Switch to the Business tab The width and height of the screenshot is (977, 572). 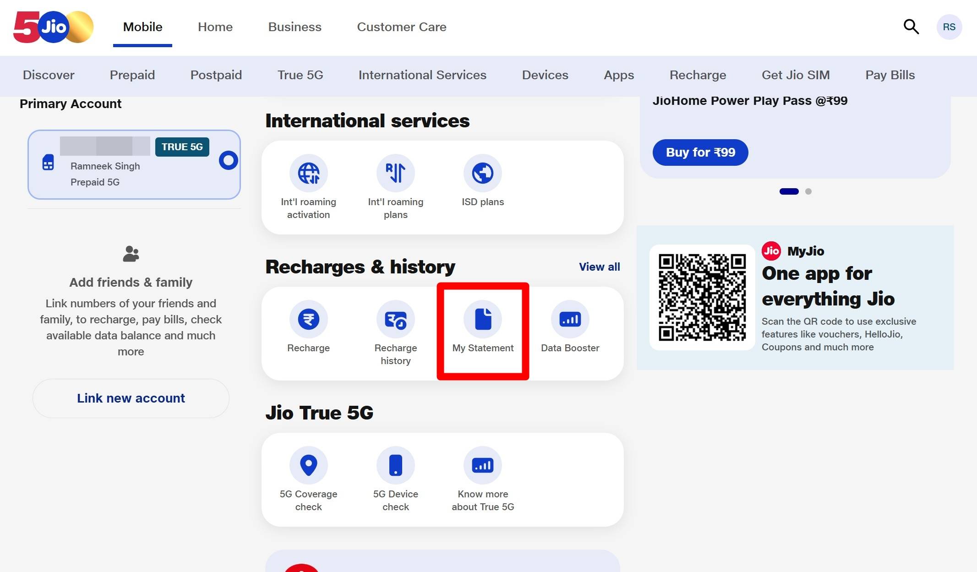295,27
